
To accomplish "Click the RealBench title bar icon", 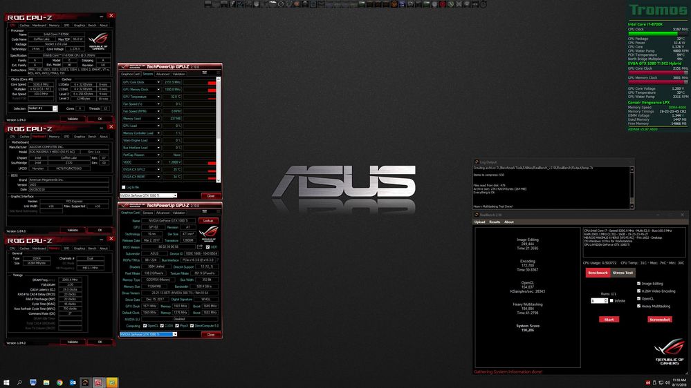I will pyautogui.click(x=477, y=215).
